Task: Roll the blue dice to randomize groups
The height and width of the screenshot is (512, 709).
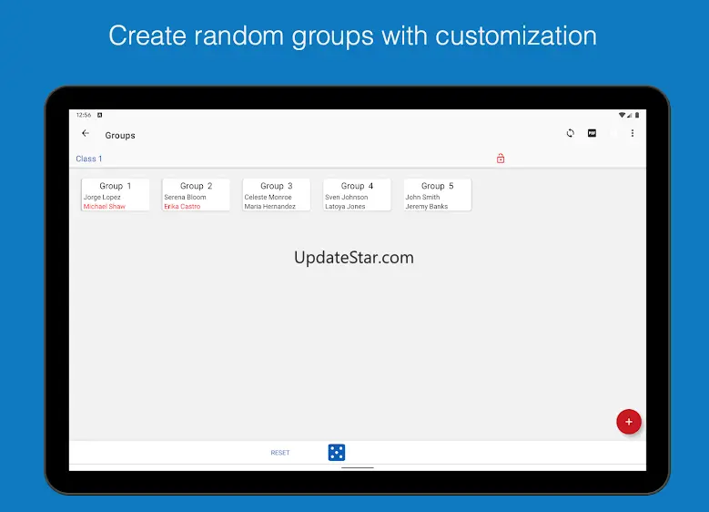Action: [x=337, y=452]
